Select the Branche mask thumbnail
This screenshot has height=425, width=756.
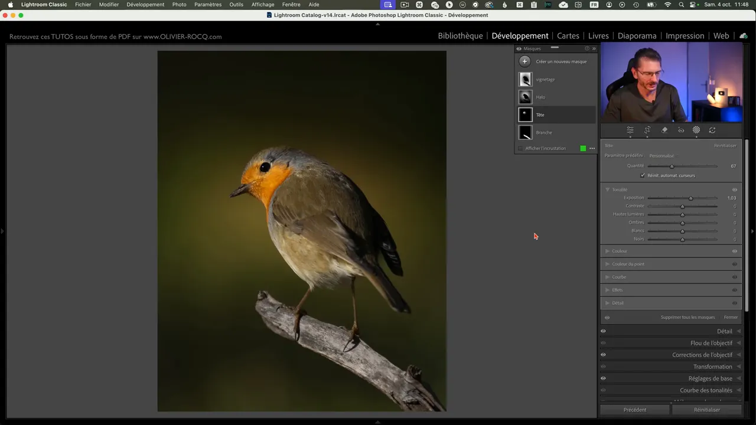coord(525,133)
